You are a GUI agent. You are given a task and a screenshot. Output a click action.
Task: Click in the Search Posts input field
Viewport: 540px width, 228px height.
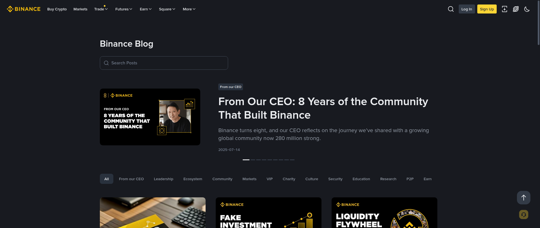(164, 63)
